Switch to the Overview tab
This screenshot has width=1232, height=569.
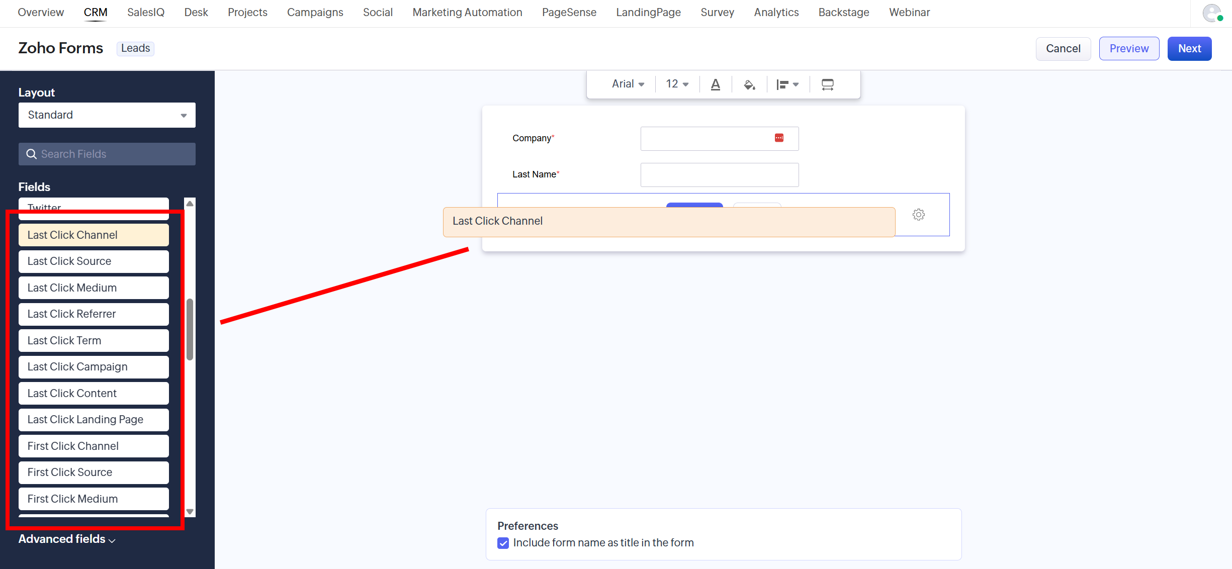41,12
